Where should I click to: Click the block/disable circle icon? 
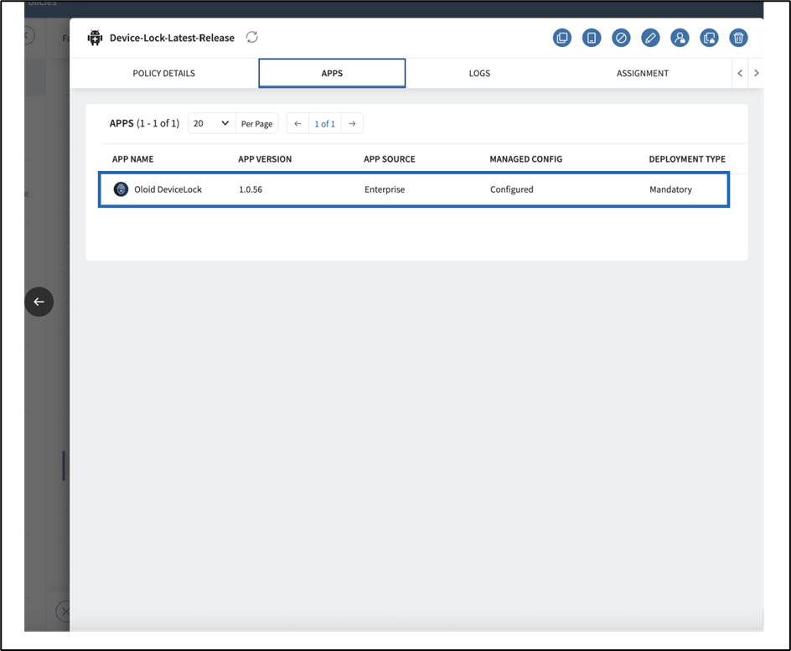(621, 38)
